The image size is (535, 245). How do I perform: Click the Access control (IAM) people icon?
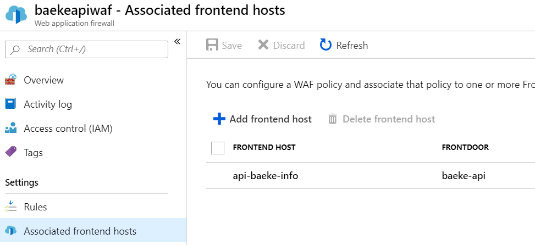[10, 129]
